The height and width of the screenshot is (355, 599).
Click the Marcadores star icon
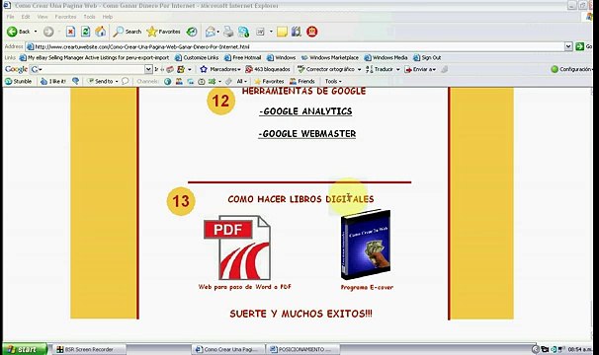204,69
